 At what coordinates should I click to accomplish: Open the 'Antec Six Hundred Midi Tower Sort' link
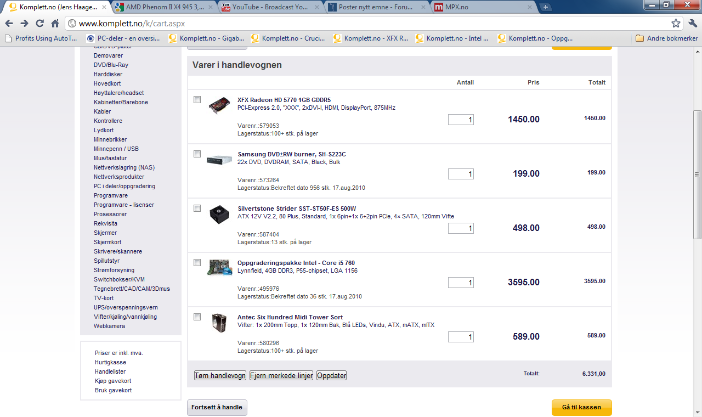[x=290, y=318]
